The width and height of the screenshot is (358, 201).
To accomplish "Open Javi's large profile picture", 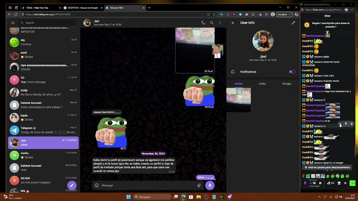I will coord(263,41).
